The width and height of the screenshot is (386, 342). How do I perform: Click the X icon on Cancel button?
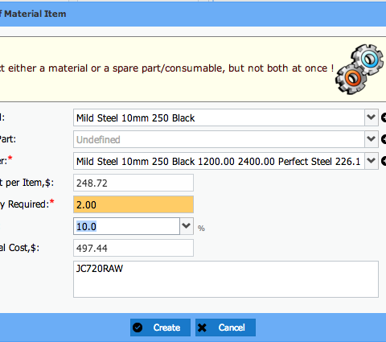pos(202,328)
